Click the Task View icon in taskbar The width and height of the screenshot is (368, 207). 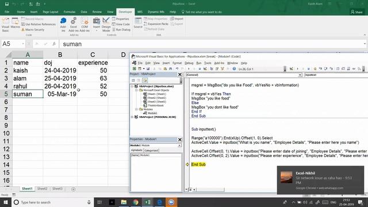tap(99, 202)
